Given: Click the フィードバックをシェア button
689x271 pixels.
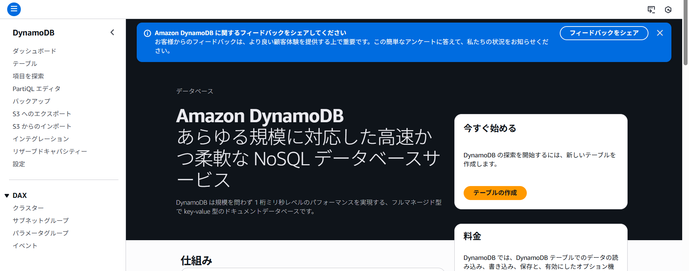Looking at the screenshot, I should 604,33.
